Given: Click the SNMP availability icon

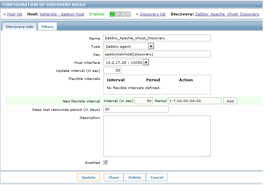Looking at the screenshot, I should click(118, 14).
